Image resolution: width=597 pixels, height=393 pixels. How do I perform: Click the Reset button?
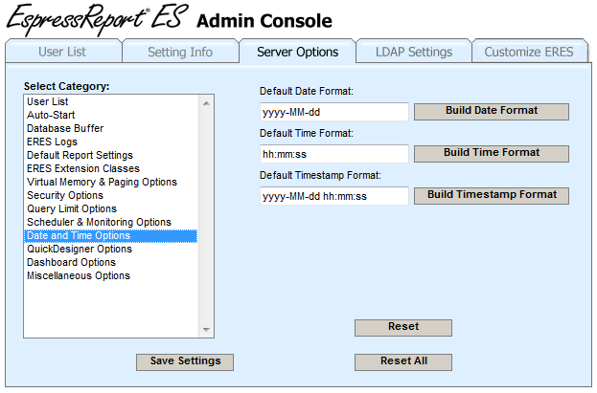click(x=403, y=328)
